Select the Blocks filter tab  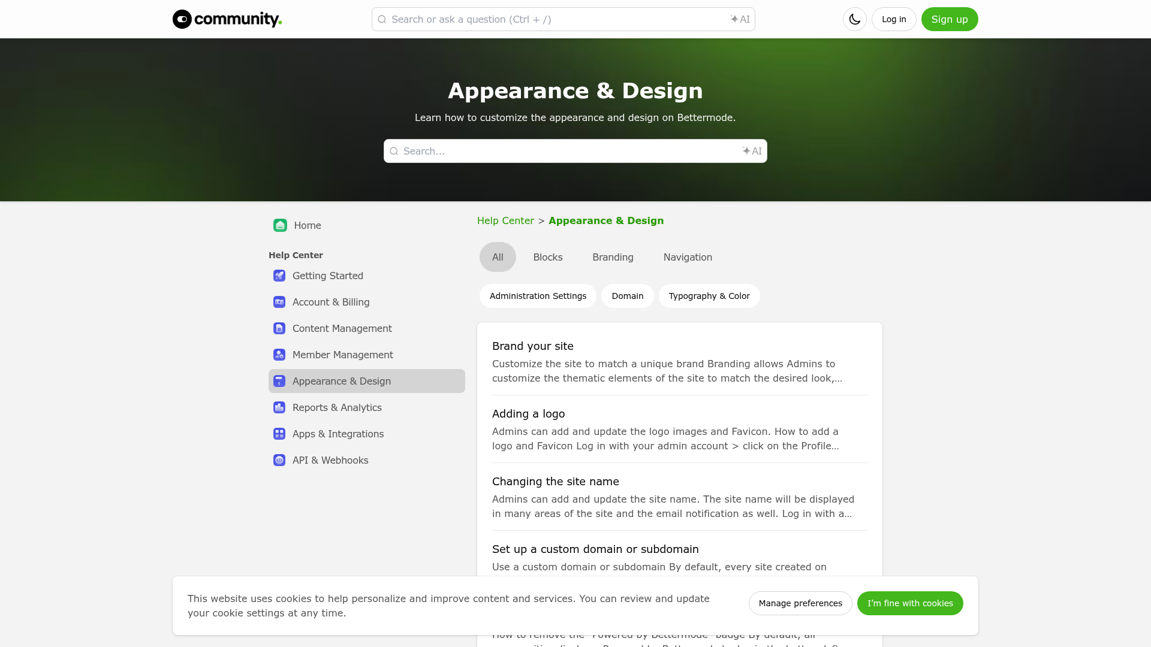pyautogui.click(x=548, y=257)
